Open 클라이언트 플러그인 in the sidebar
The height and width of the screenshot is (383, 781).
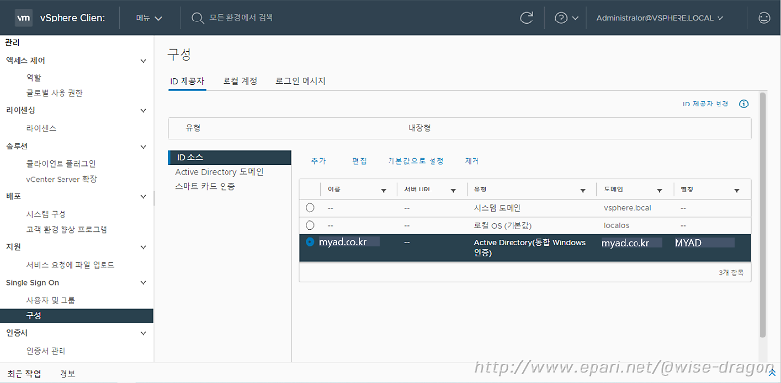coord(61,163)
